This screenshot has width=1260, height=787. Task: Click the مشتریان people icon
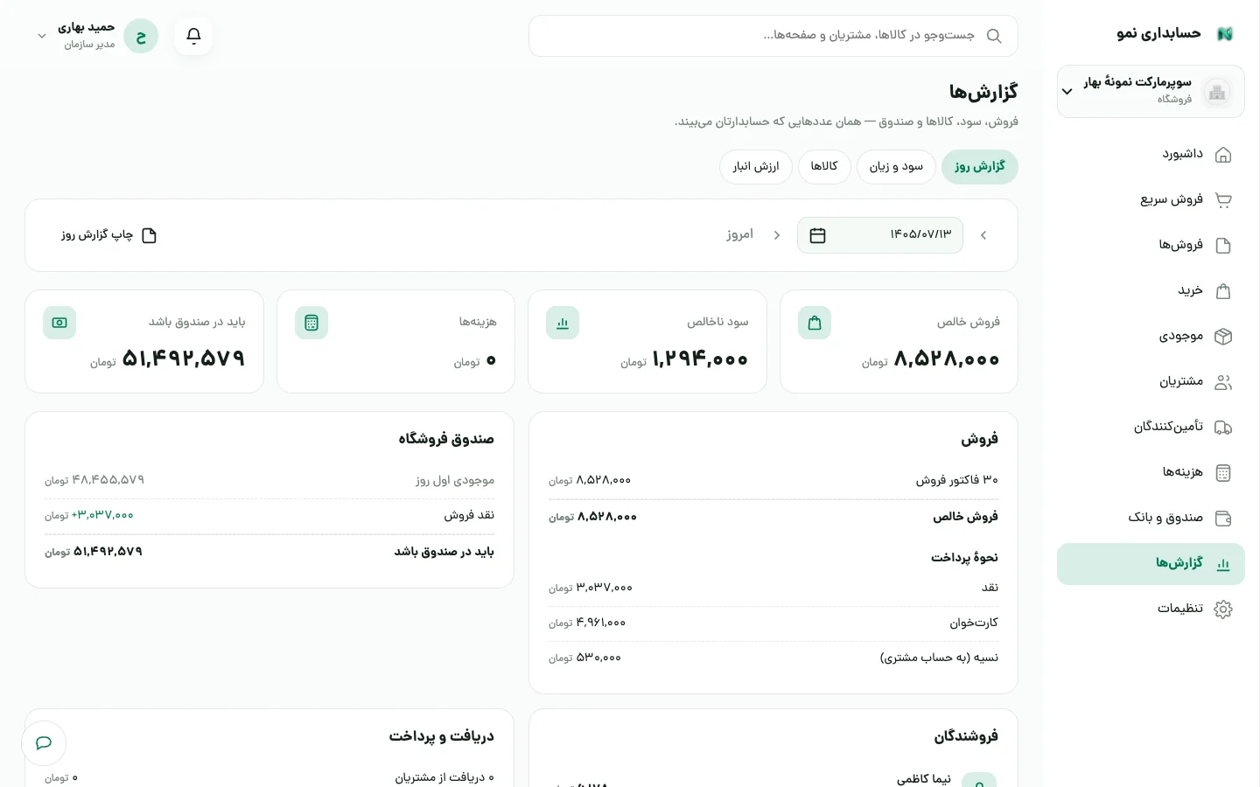click(x=1223, y=382)
